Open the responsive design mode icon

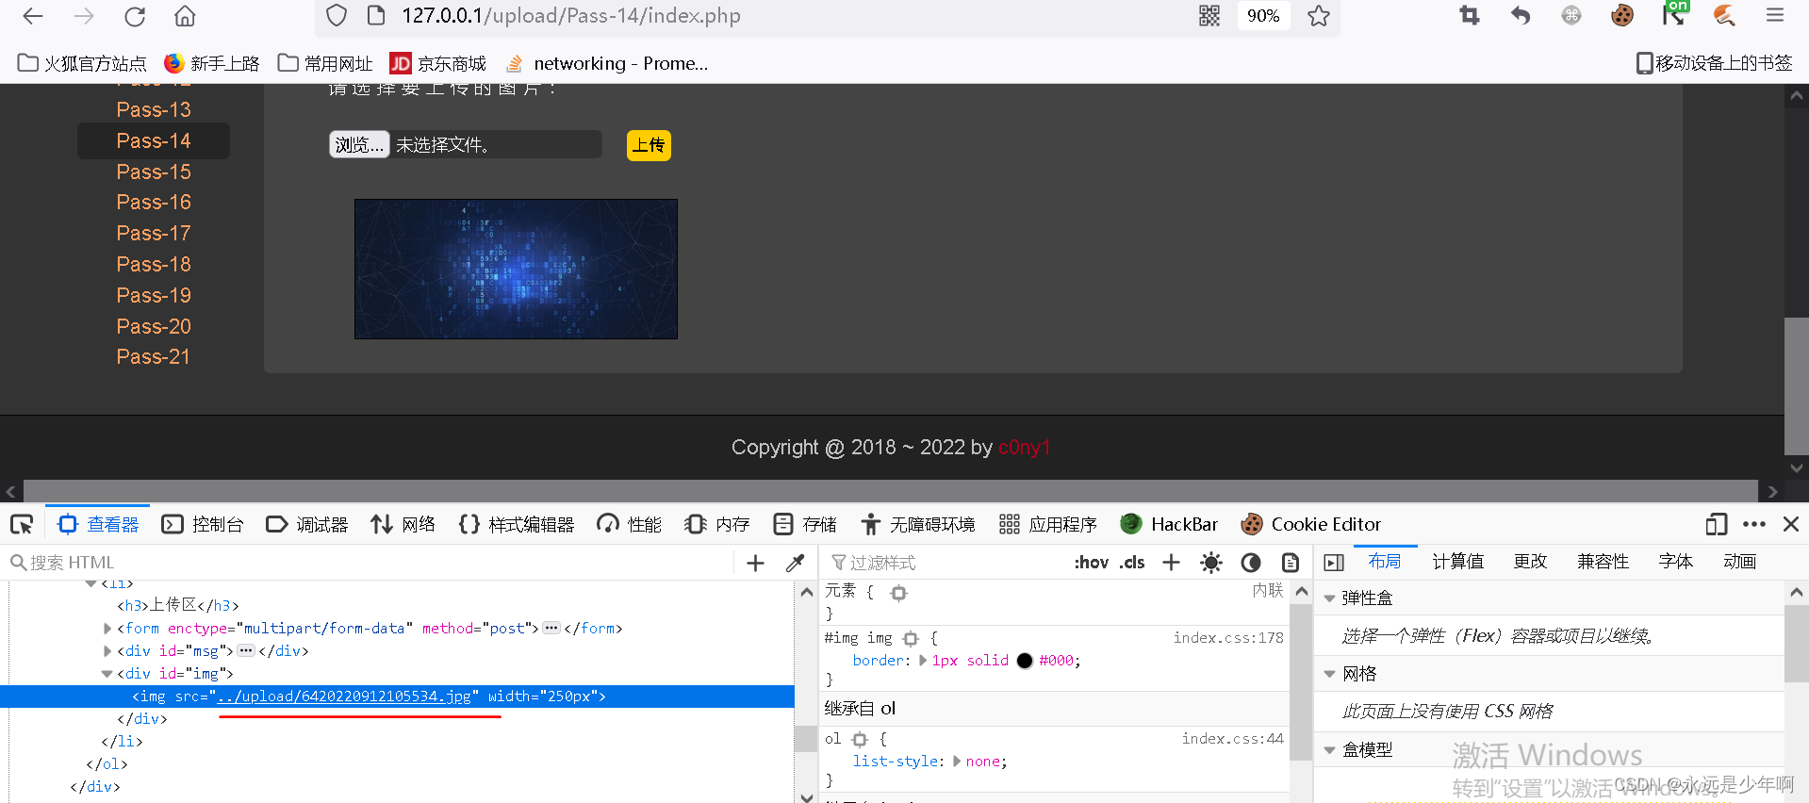pyautogui.click(x=1716, y=524)
